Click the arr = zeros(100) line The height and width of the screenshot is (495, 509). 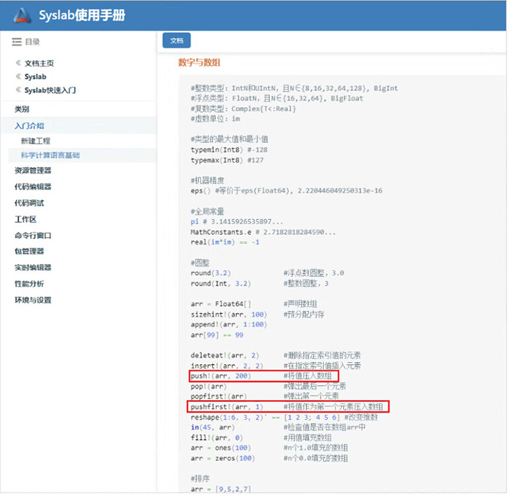click(269, 459)
